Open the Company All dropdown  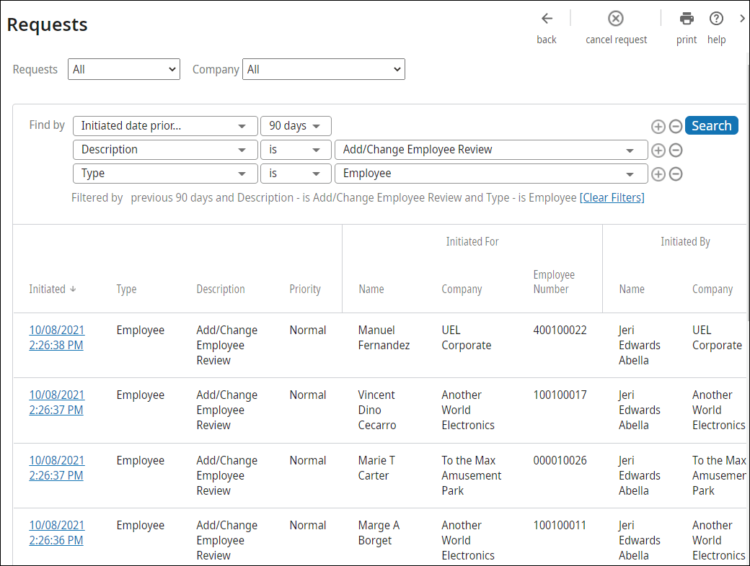tap(323, 69)
